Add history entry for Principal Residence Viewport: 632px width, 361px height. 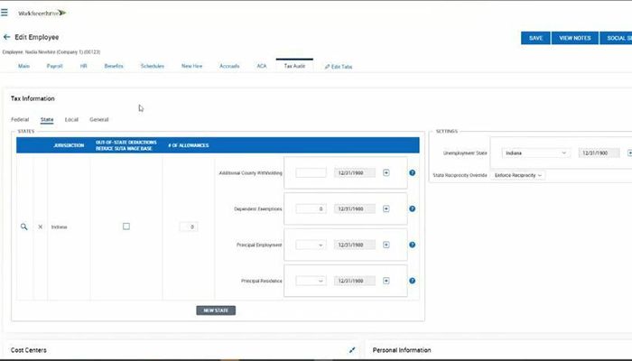tap(386, 281)
